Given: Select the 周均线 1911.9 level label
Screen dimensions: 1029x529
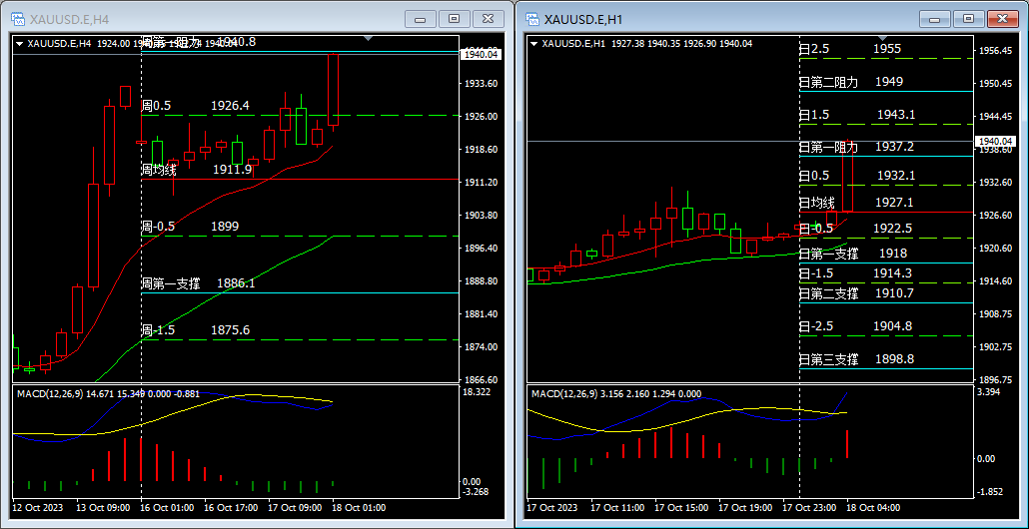Looking at the screenshot, I should click(x=197, y=170).
